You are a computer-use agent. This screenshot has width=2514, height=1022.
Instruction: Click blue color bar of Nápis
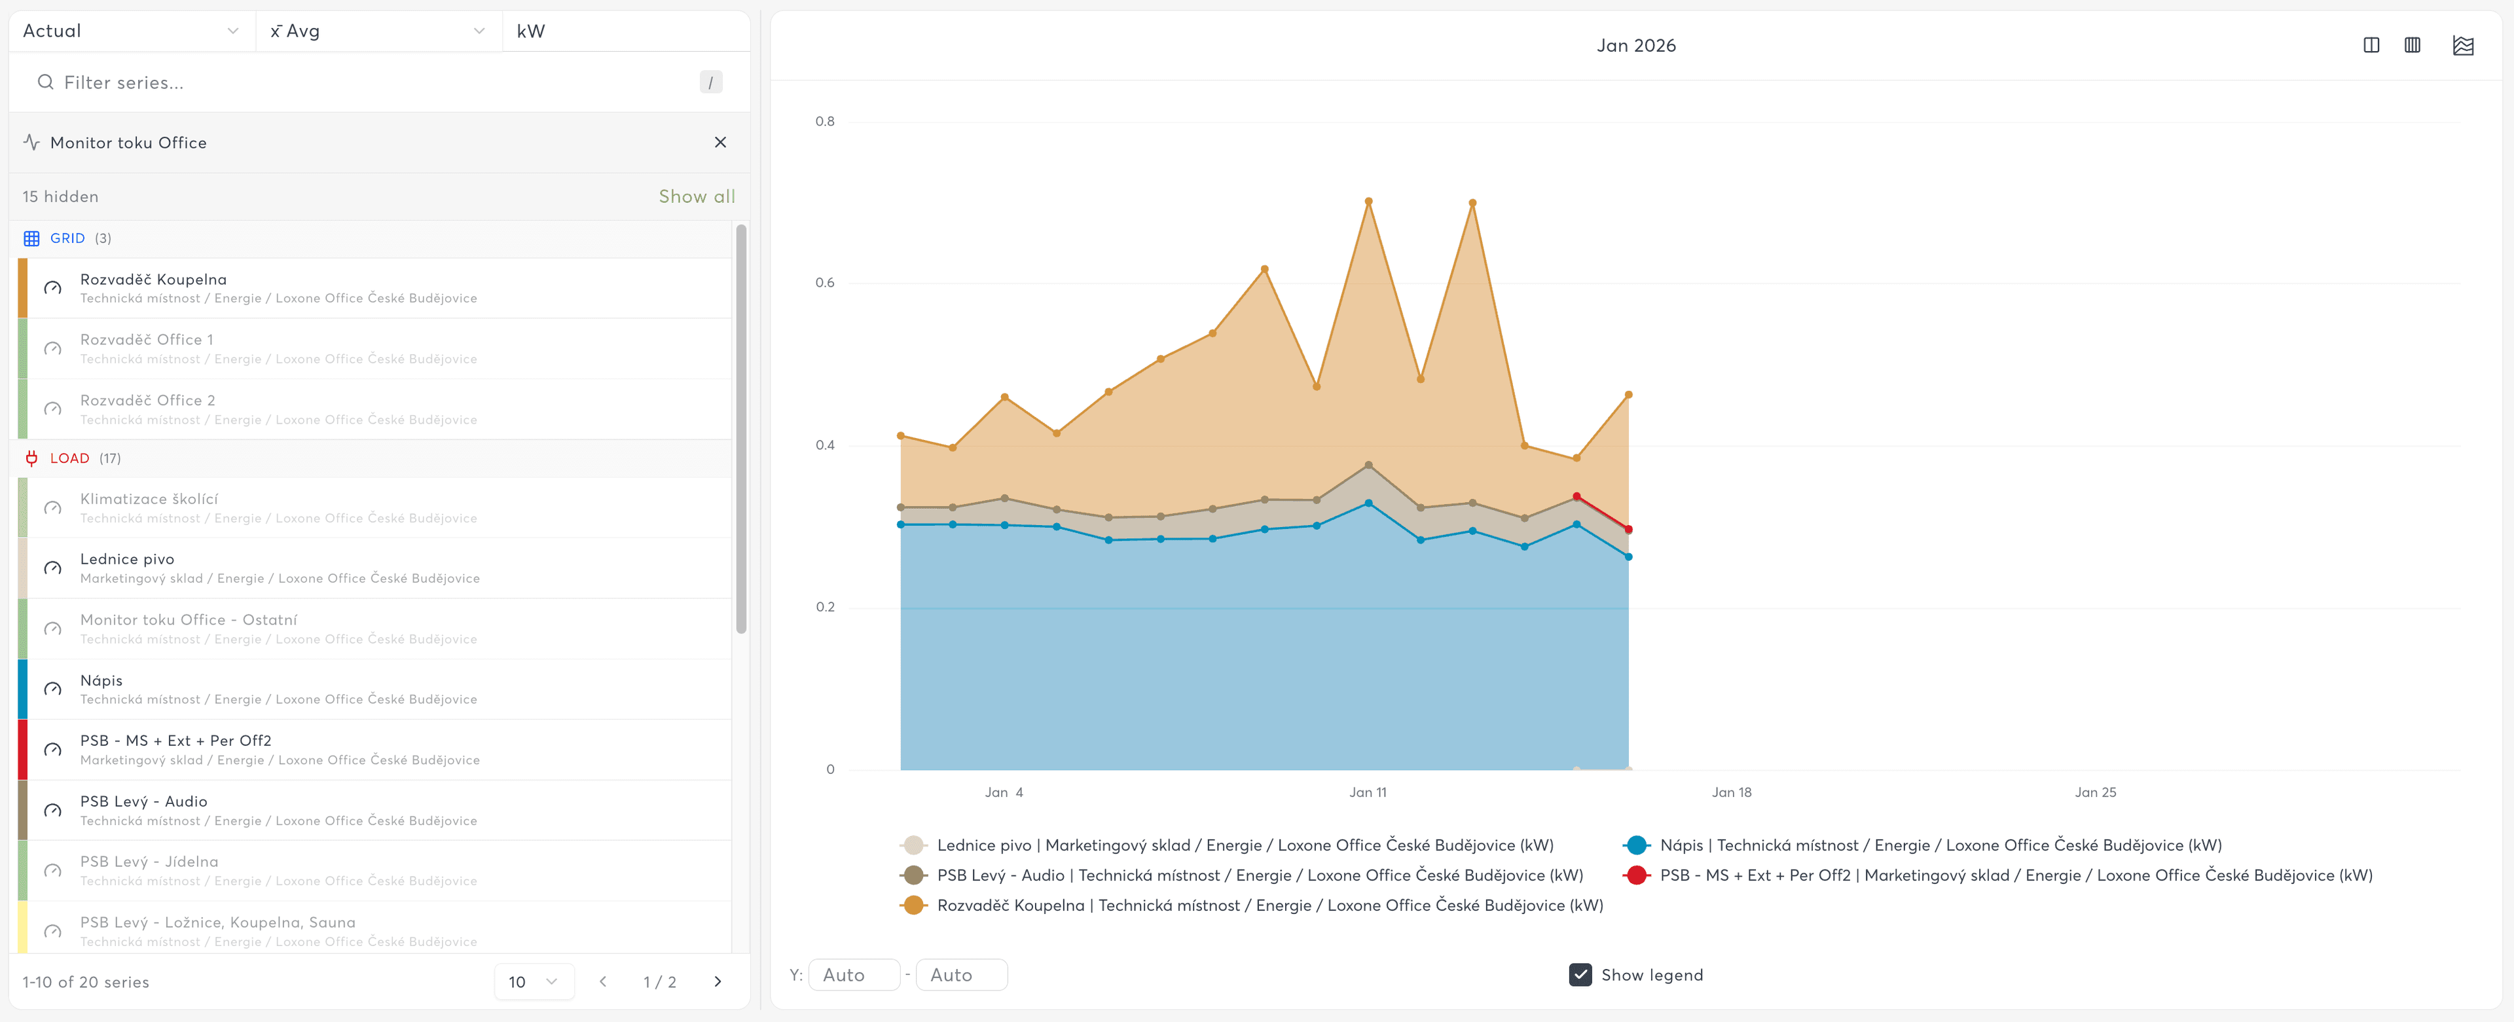click(x=22, y=689)
